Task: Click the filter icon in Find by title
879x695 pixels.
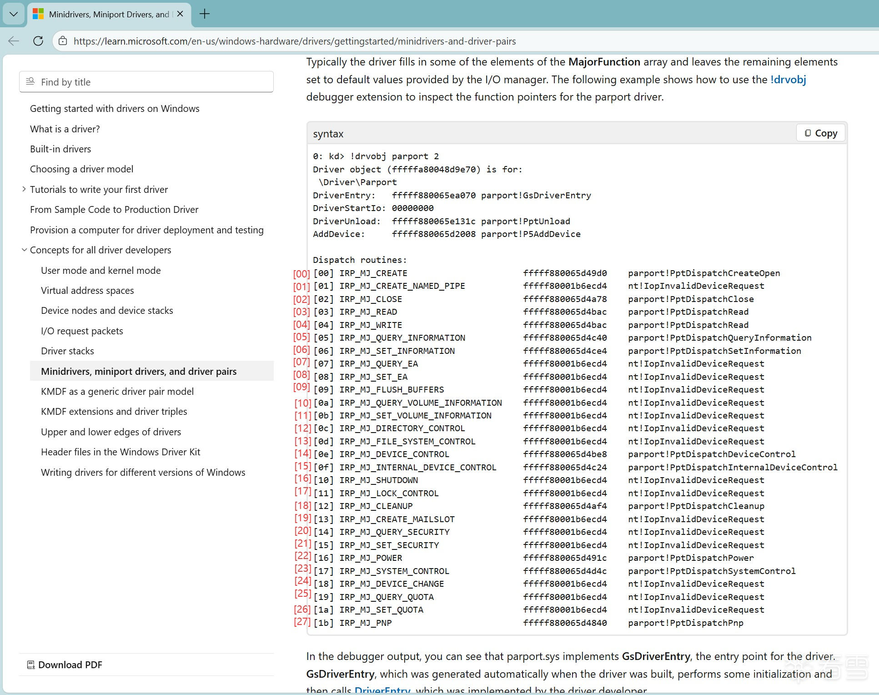Action: (x=30, y=81)
